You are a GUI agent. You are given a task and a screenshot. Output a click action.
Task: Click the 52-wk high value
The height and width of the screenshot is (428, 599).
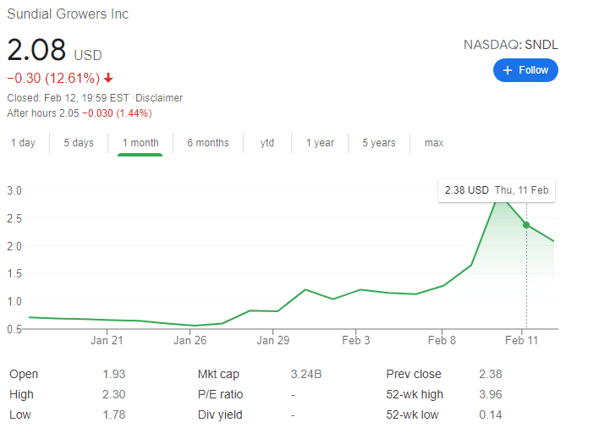pos(489,394)
